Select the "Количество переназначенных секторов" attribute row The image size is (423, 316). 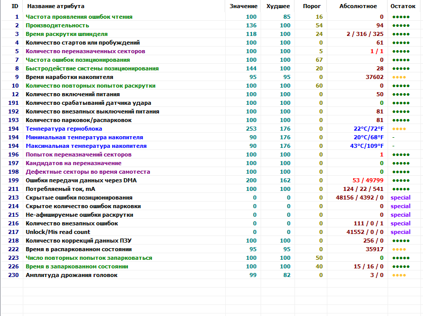click(x=85, y=51)
